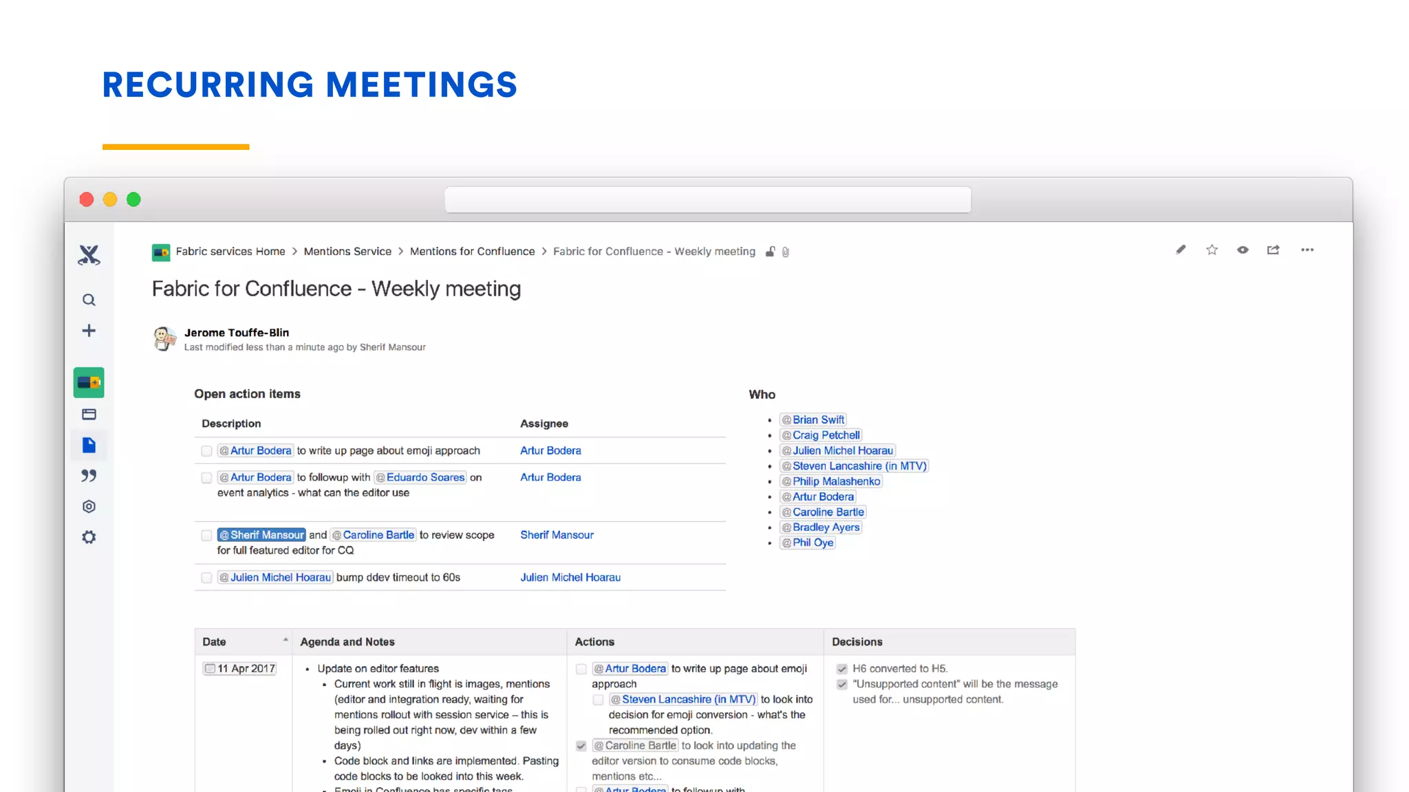Image resolution: width=1409 pixels, height=792 pixels.
Task: Open the three-dot more actions menu
Action: point(1307,250)
